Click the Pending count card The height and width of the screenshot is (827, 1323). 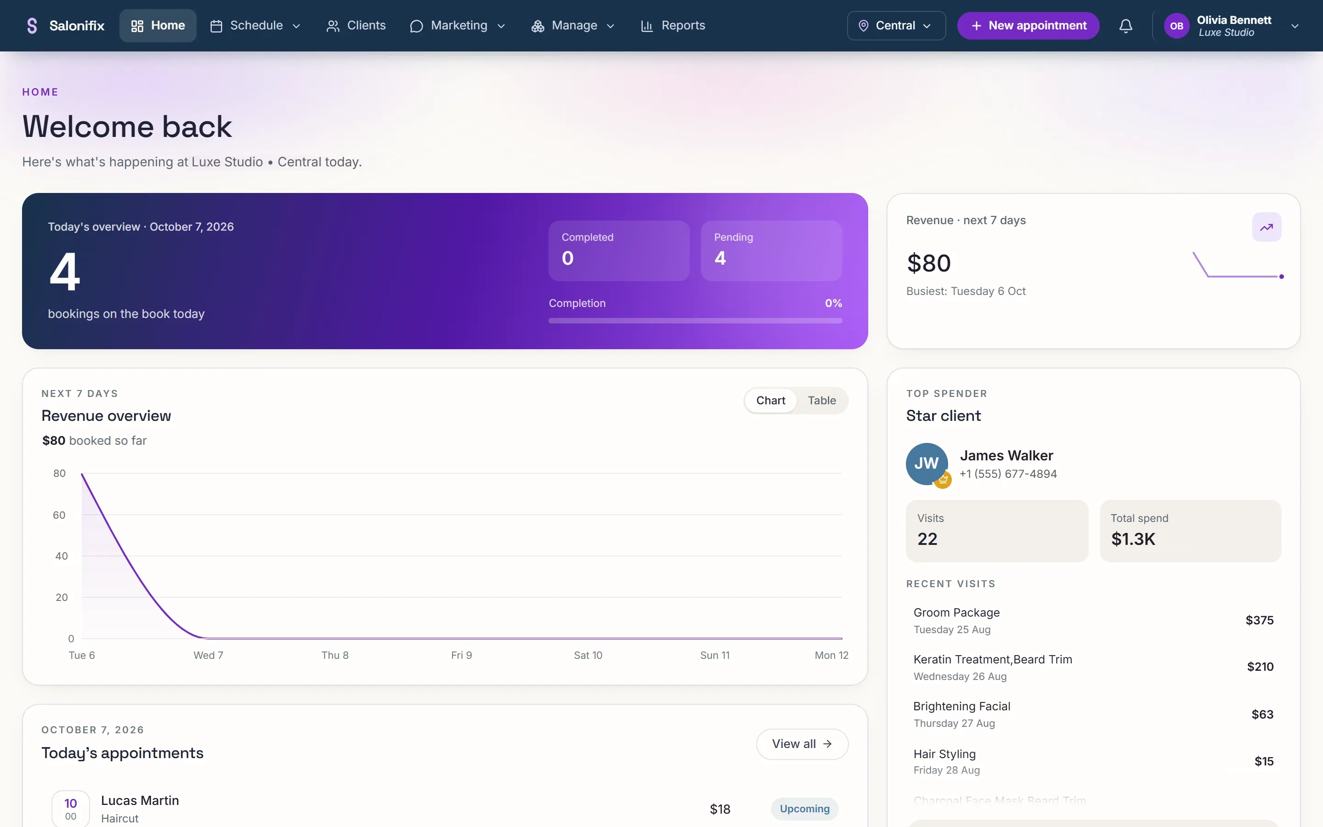tap(771, 250)
